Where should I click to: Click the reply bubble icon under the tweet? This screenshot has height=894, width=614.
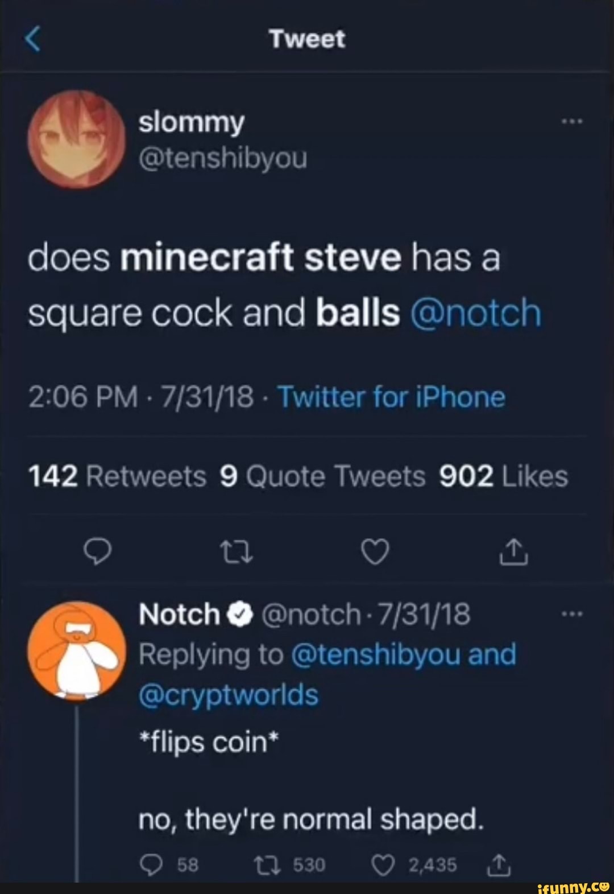98,550
